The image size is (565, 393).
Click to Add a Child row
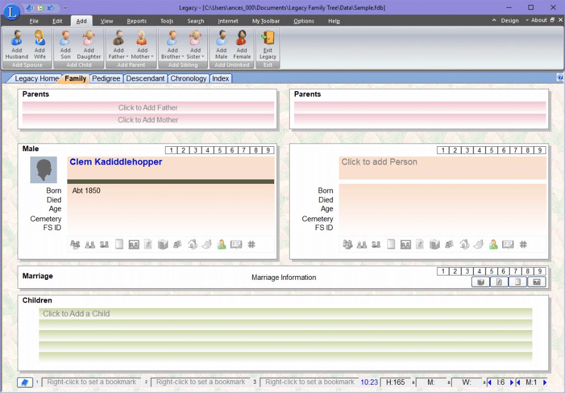coord(285,314)
